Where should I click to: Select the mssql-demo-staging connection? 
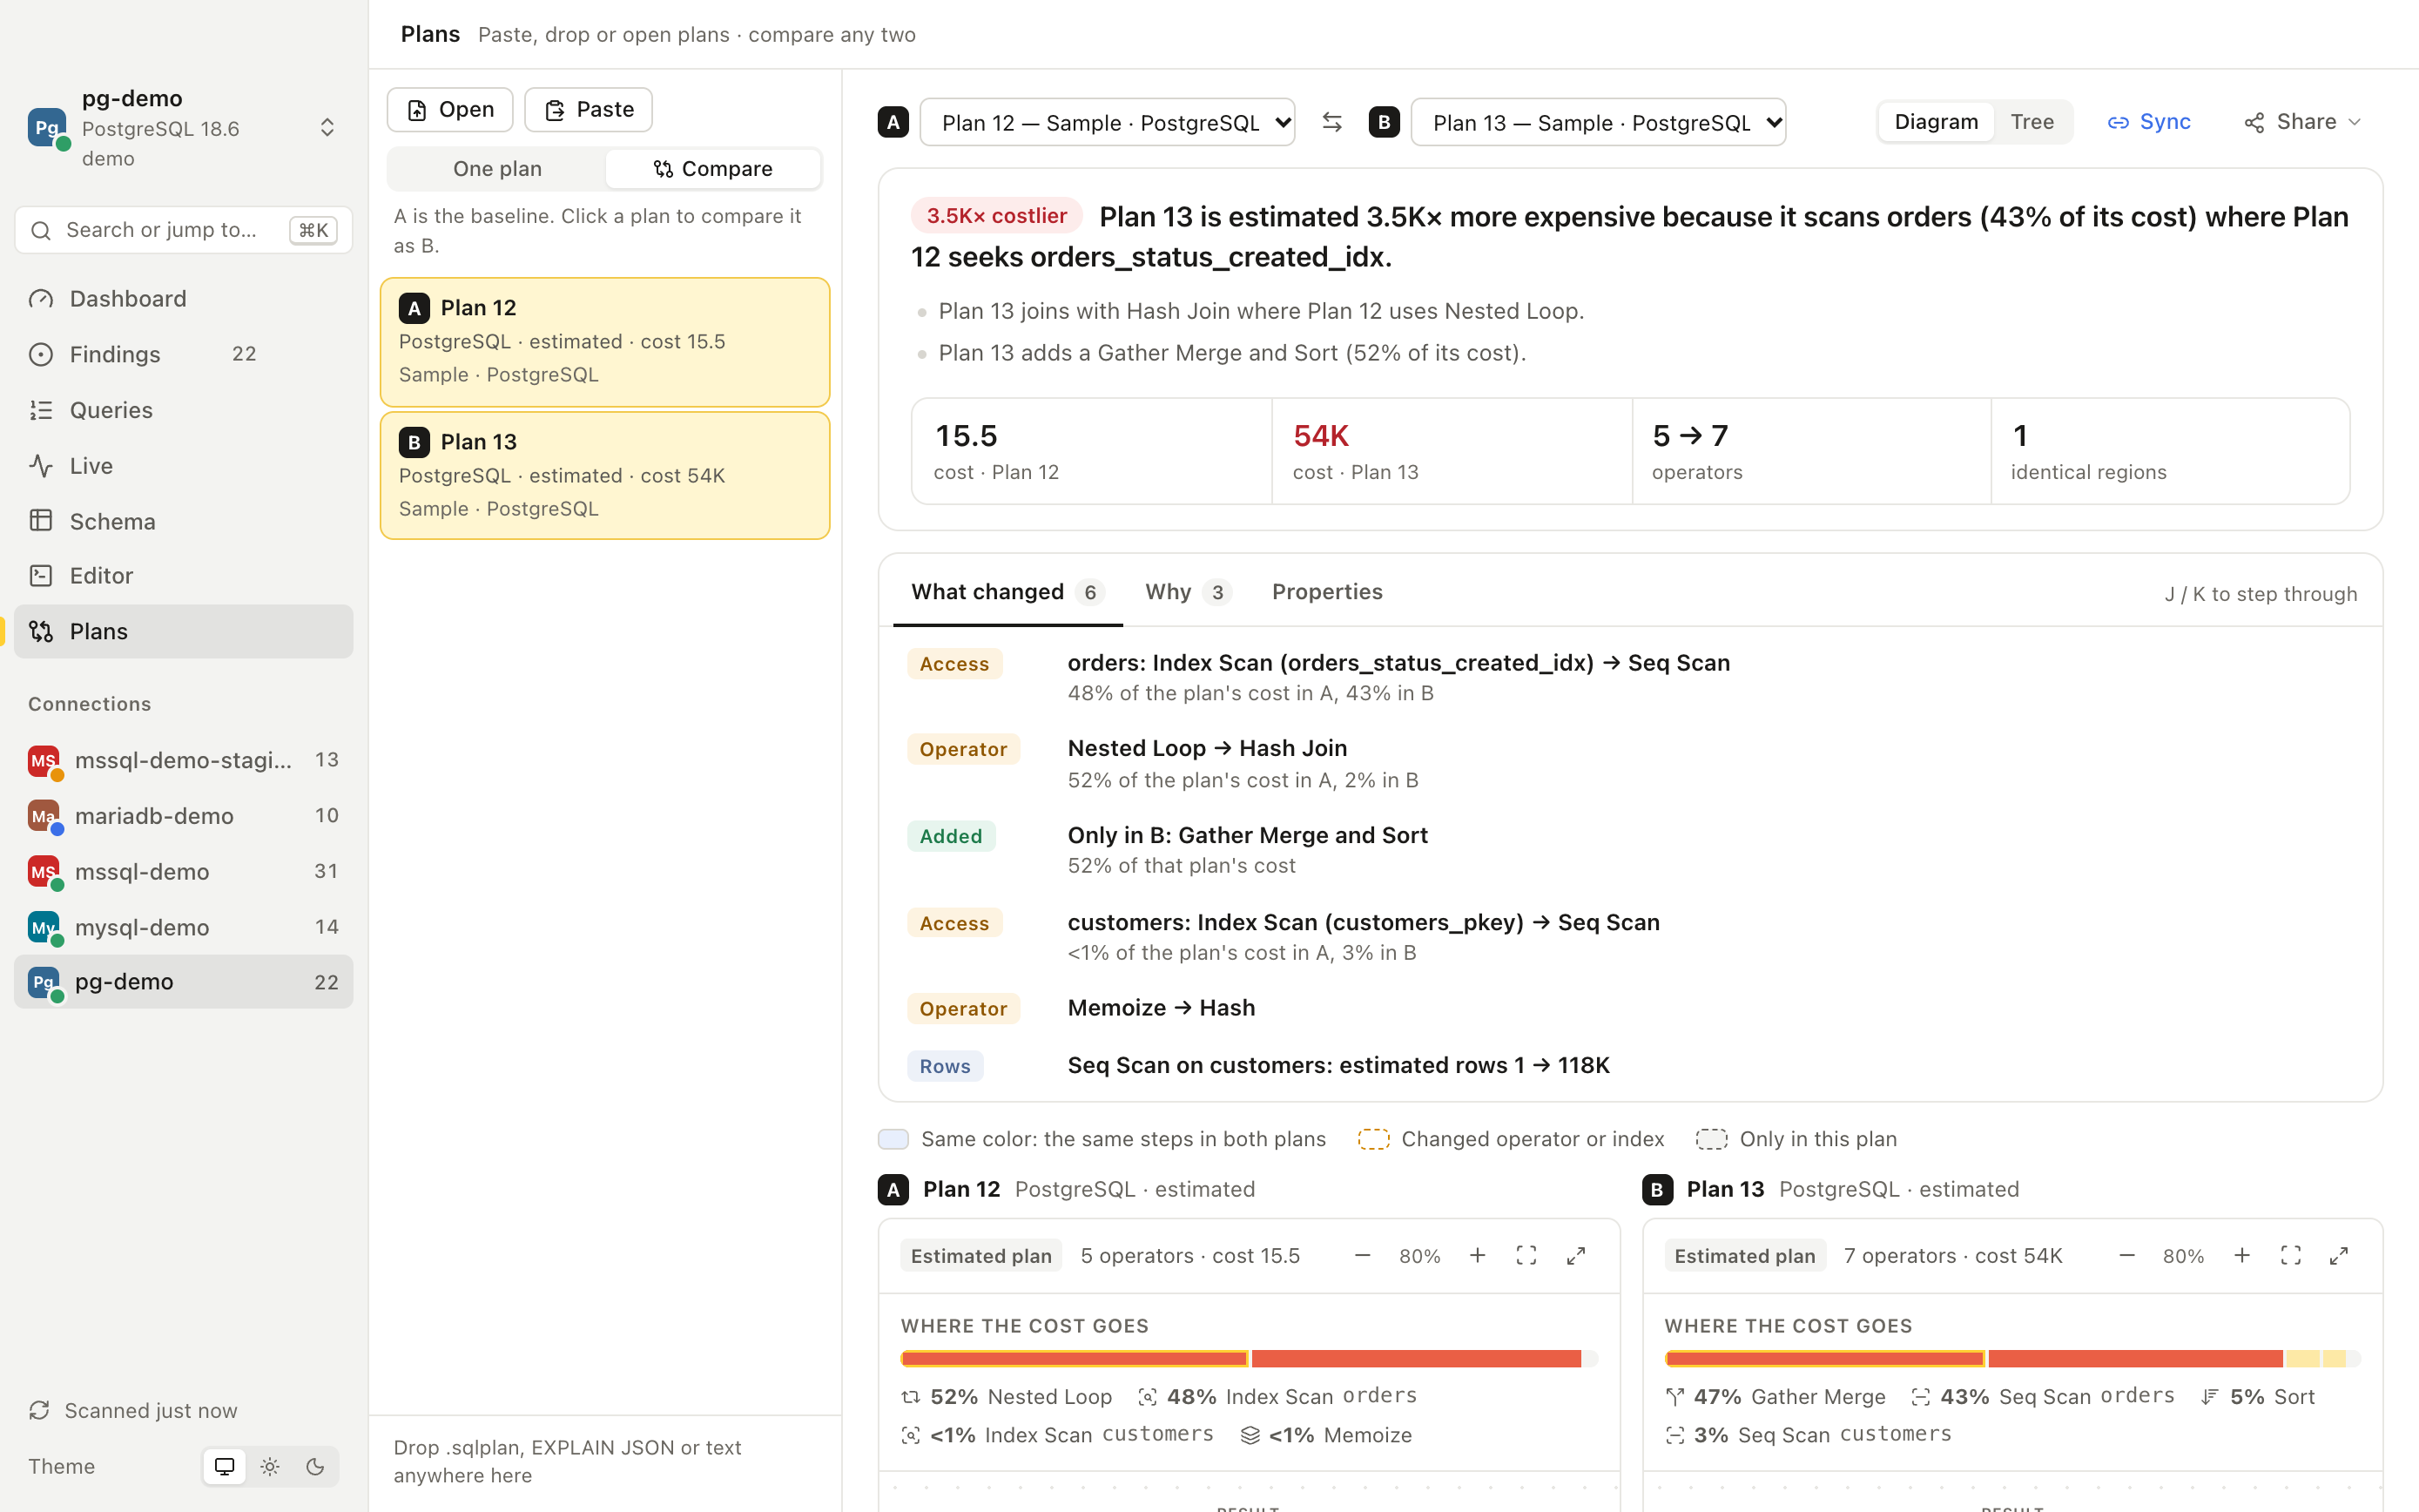pos(184,760)
